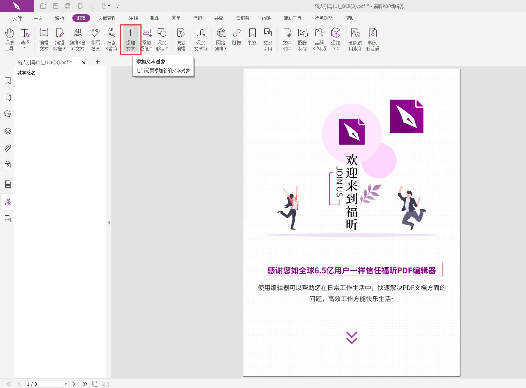Image resolution: width=526 pixels, height=388 pixels.
Task: Open 音频&视频 audio and video tool
Action: [319, 39]
